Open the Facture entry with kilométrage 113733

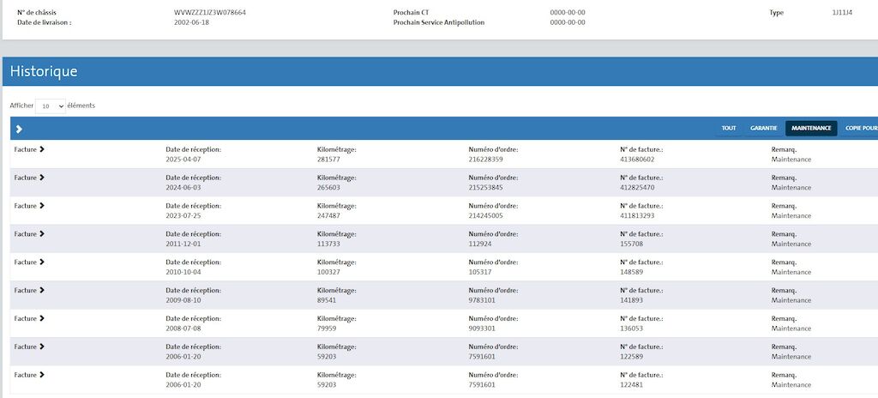click(x=29, y=233)
